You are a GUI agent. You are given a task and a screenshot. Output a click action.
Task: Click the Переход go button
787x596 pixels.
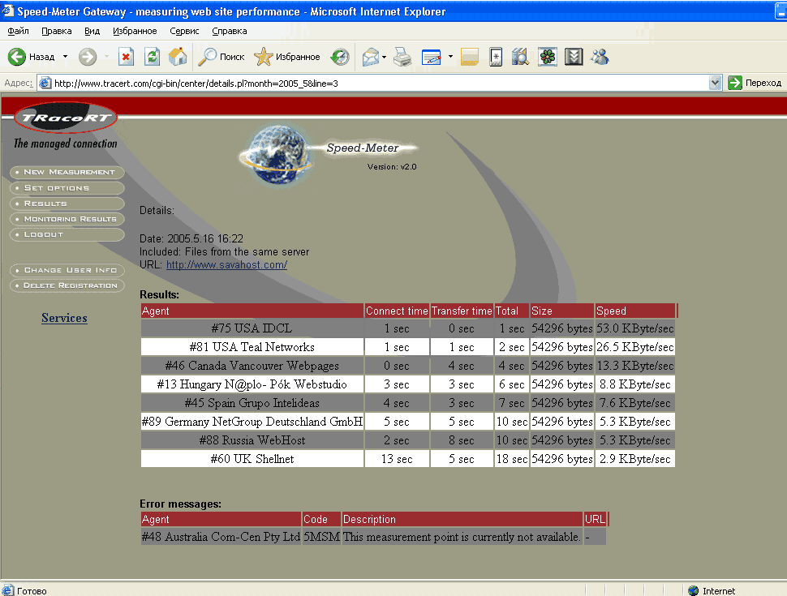755,83
